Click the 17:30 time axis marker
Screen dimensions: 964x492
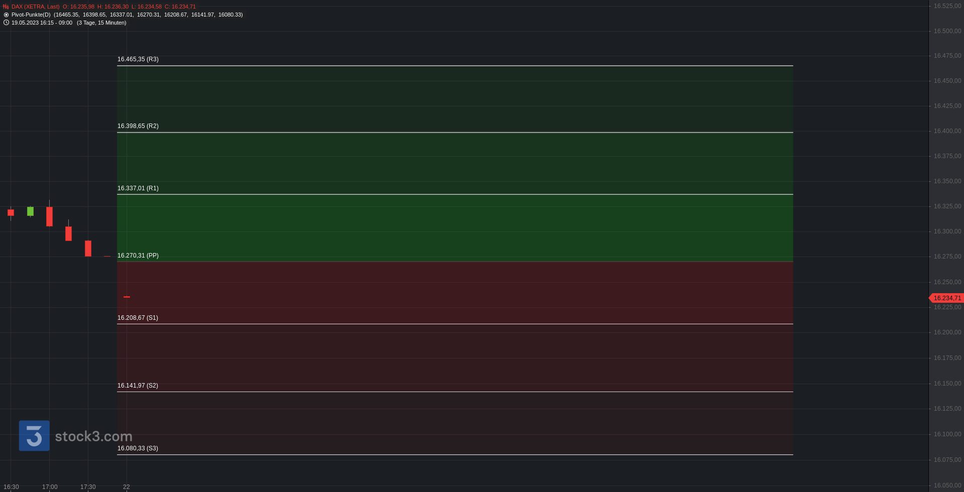(88, 487)
